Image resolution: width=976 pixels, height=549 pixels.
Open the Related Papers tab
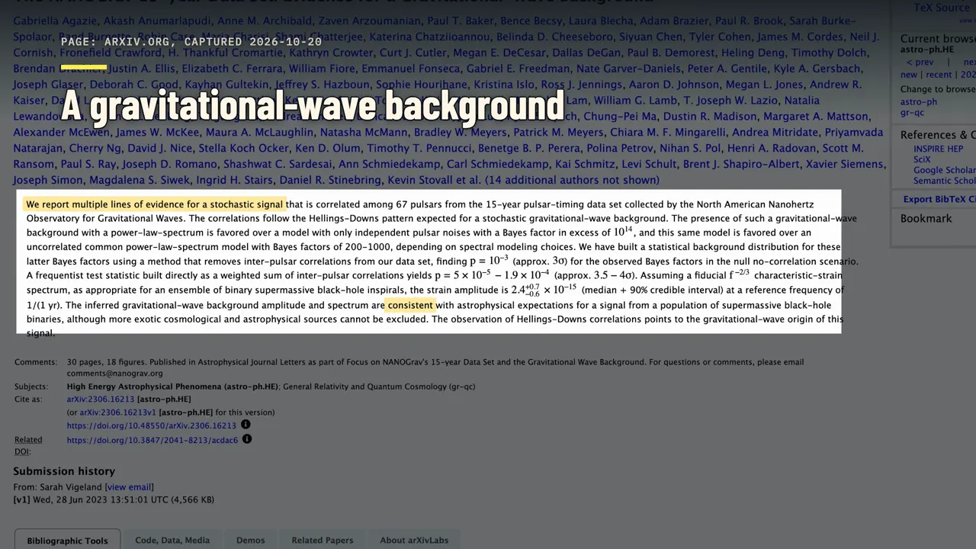(x=323, y=540)
